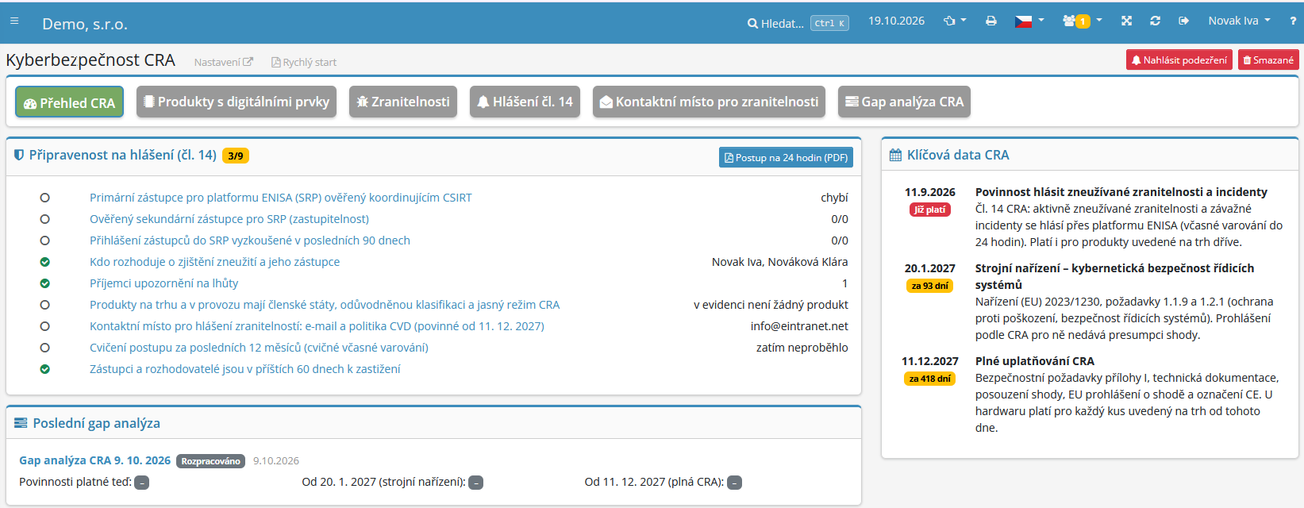
Task: Click status circle for Produkty na trhu row
Action: [44, 305]
